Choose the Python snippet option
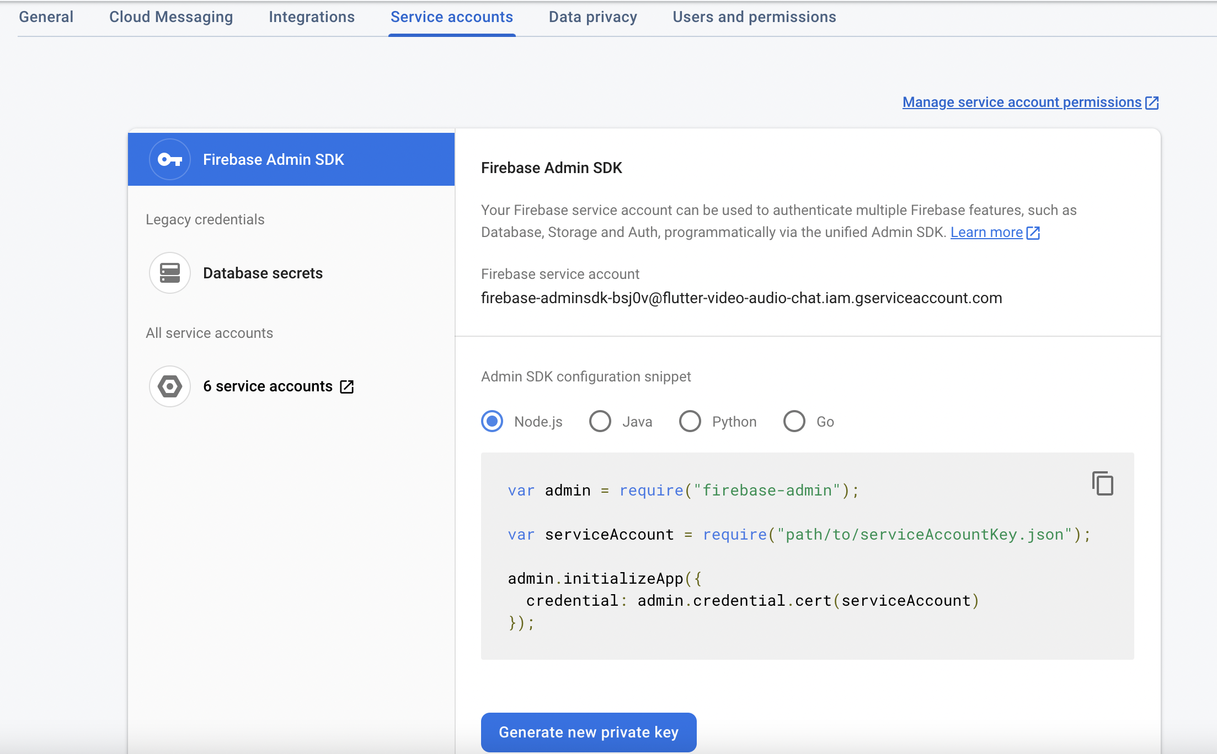This screenshot has width=1217, height=754. [x=690, y=421]
